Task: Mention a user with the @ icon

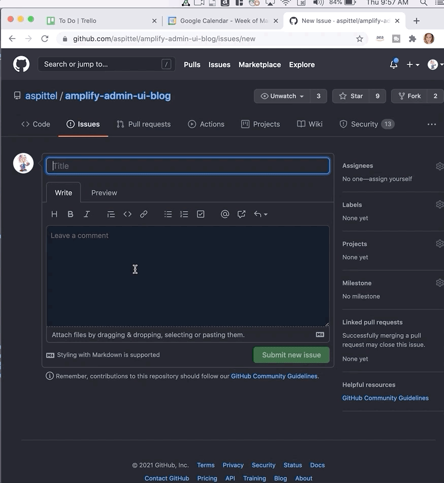Action: [225, 214]
